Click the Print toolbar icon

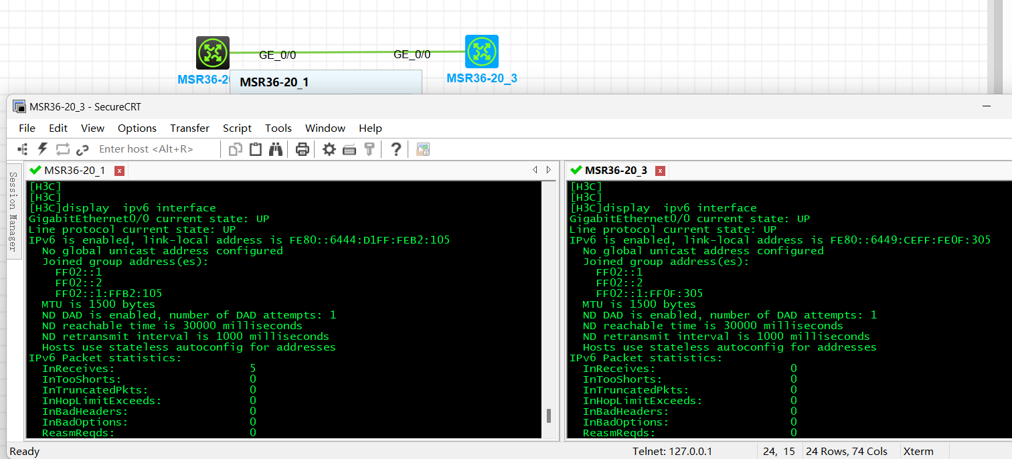(x=303, y=149)
